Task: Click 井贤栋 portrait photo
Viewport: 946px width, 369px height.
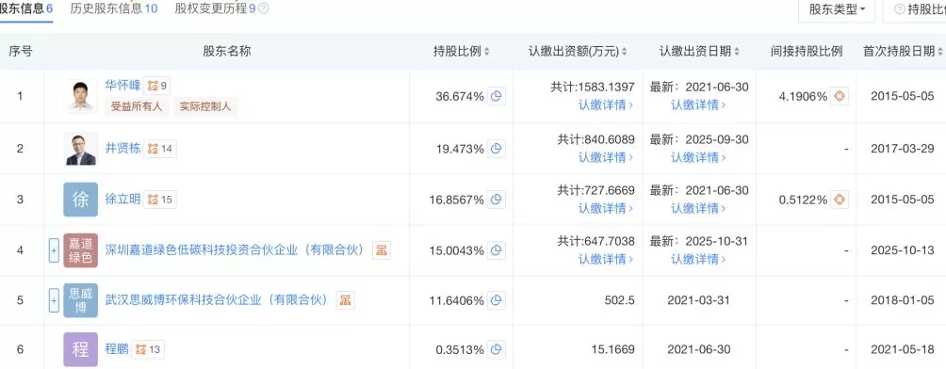Action: pyautogui.click(x=80, y=149)
